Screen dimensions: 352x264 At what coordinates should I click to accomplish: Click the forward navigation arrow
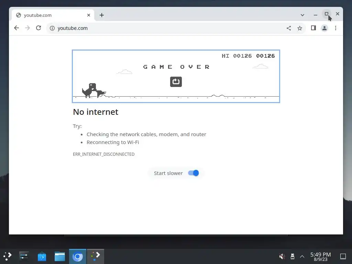pos(27,28)
